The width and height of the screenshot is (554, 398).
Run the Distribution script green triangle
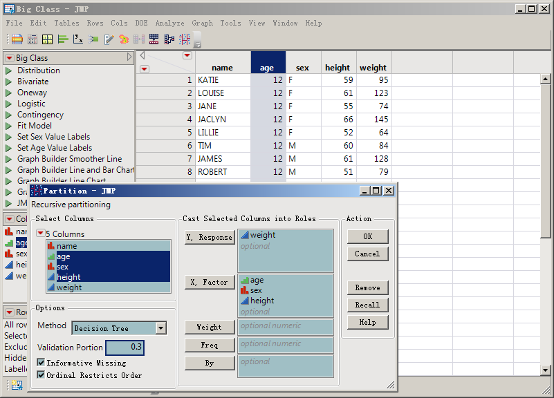9,70
